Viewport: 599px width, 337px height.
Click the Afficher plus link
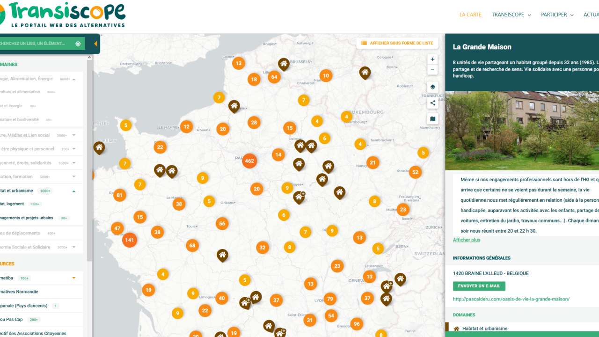tap(467, 240)
